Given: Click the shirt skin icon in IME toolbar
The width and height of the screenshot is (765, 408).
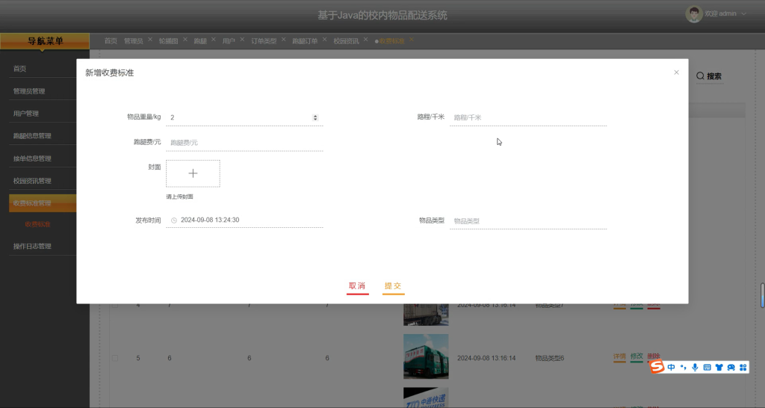Looking at the screenshot, I should point(719,367).
